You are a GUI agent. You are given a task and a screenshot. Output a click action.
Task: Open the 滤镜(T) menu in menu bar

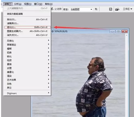click(x=8, y=4)
